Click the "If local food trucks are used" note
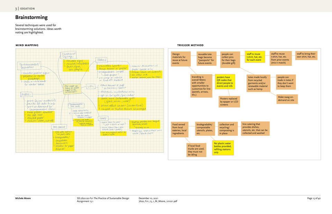This screenshot has height=214, width=332. [196, 150]
